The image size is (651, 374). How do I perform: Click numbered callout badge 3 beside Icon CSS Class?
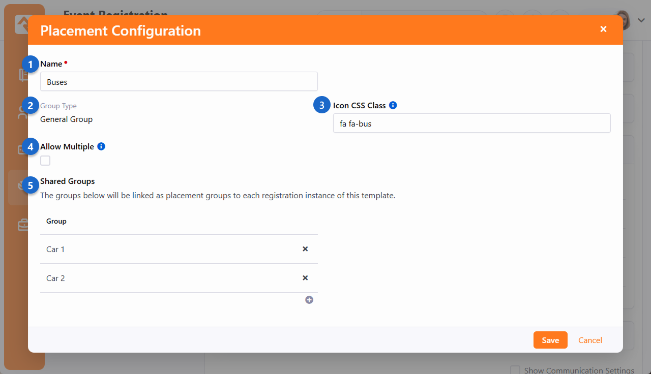(321, 106)
